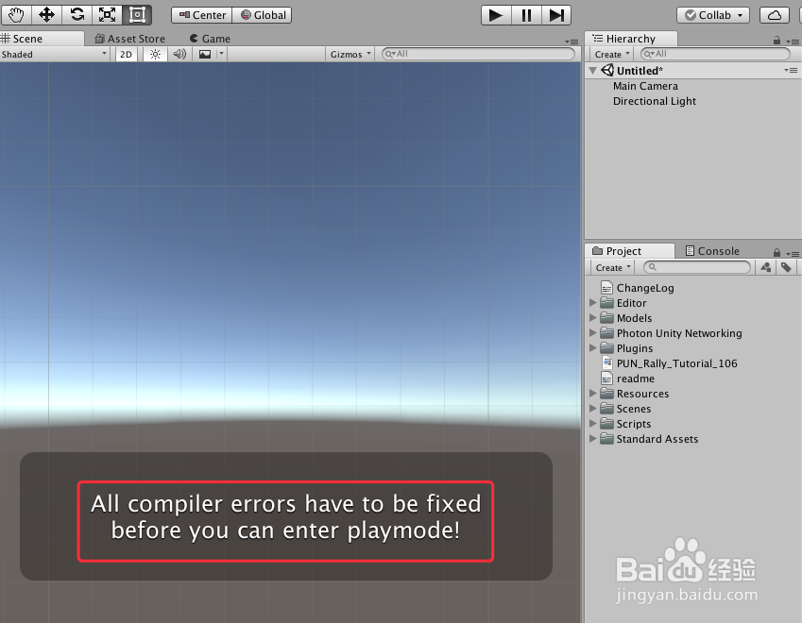Toggle pivot Center mode
The width and height of the screenshot is (802, 623).
point(202,15)
